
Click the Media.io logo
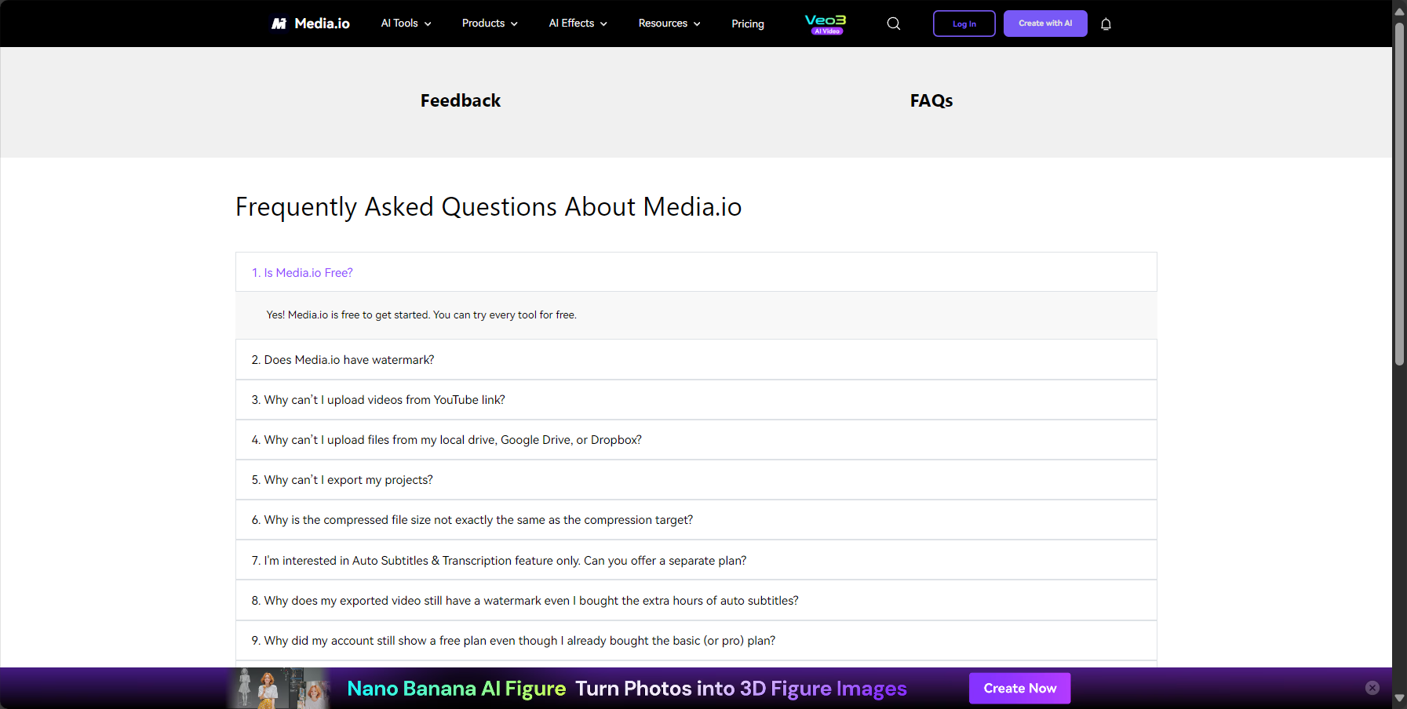pyautogui.click(x=311, y=24)
